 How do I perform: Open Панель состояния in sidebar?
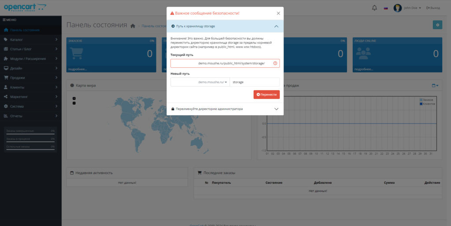31,30
